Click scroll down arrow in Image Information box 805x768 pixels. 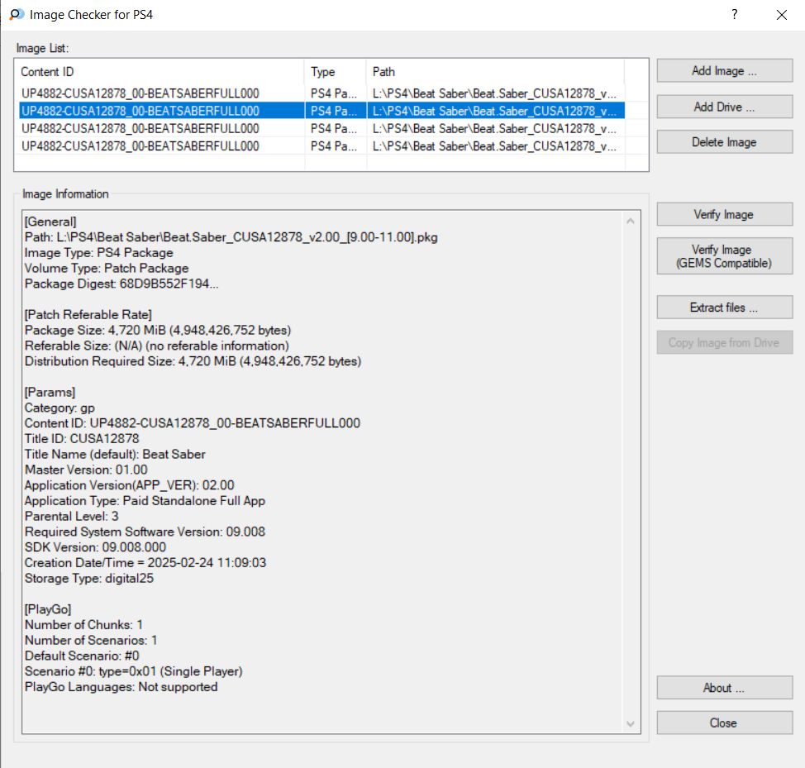(631, 724)
